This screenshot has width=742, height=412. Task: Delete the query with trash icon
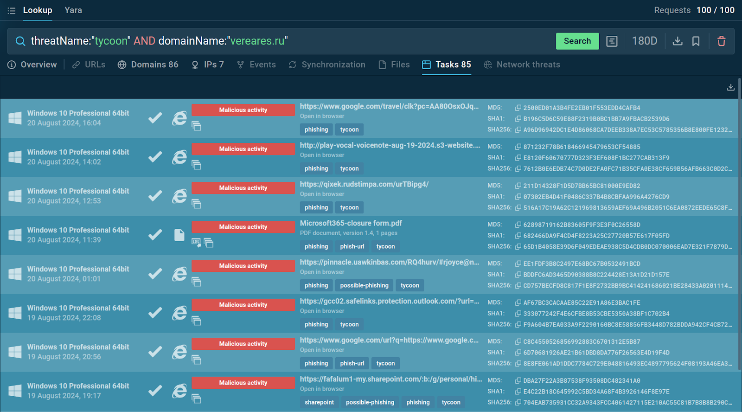point(721,41)
